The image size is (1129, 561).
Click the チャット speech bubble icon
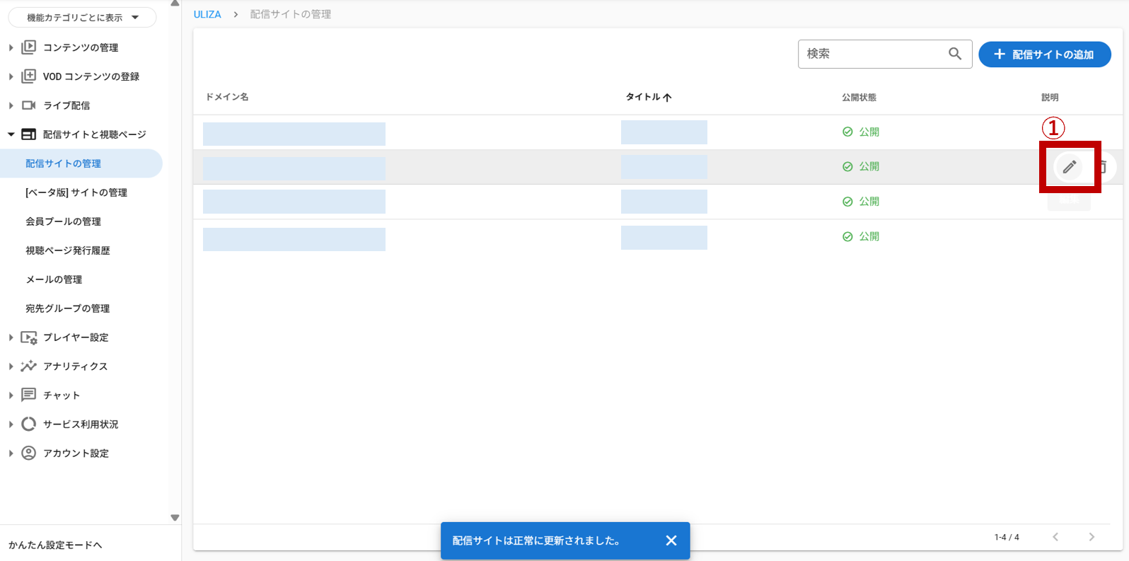click(x=28, y=395)
